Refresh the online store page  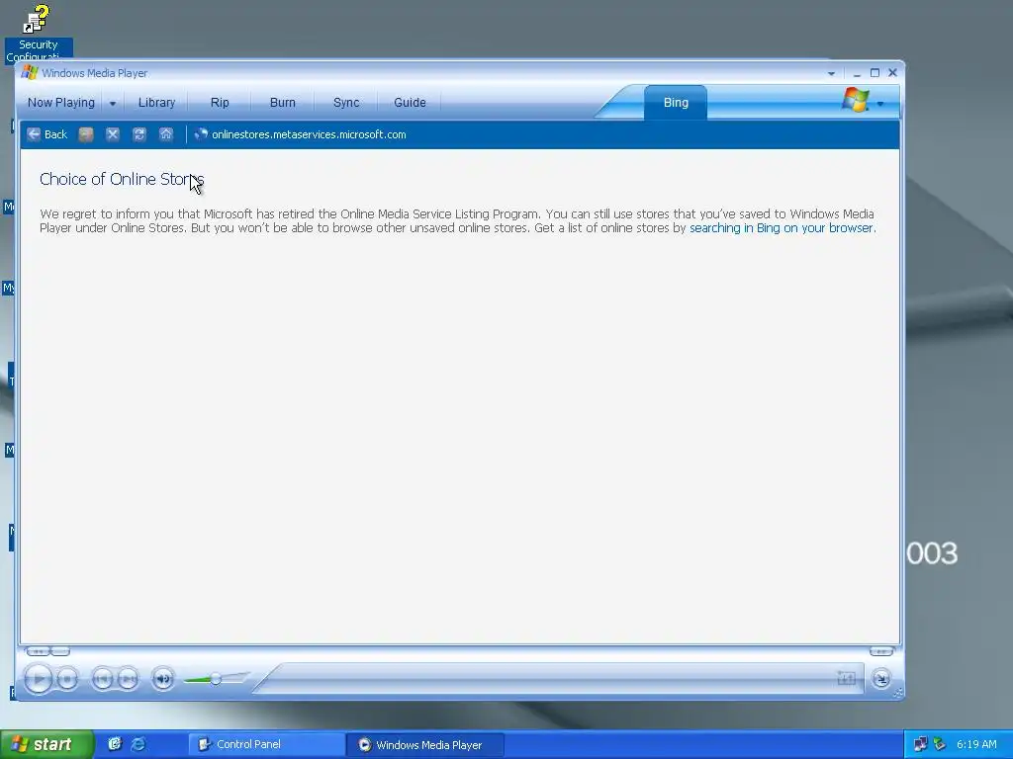pos(138,134)
